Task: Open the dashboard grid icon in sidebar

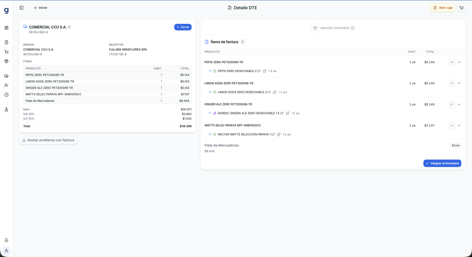Action: click(x=6, y=28)
